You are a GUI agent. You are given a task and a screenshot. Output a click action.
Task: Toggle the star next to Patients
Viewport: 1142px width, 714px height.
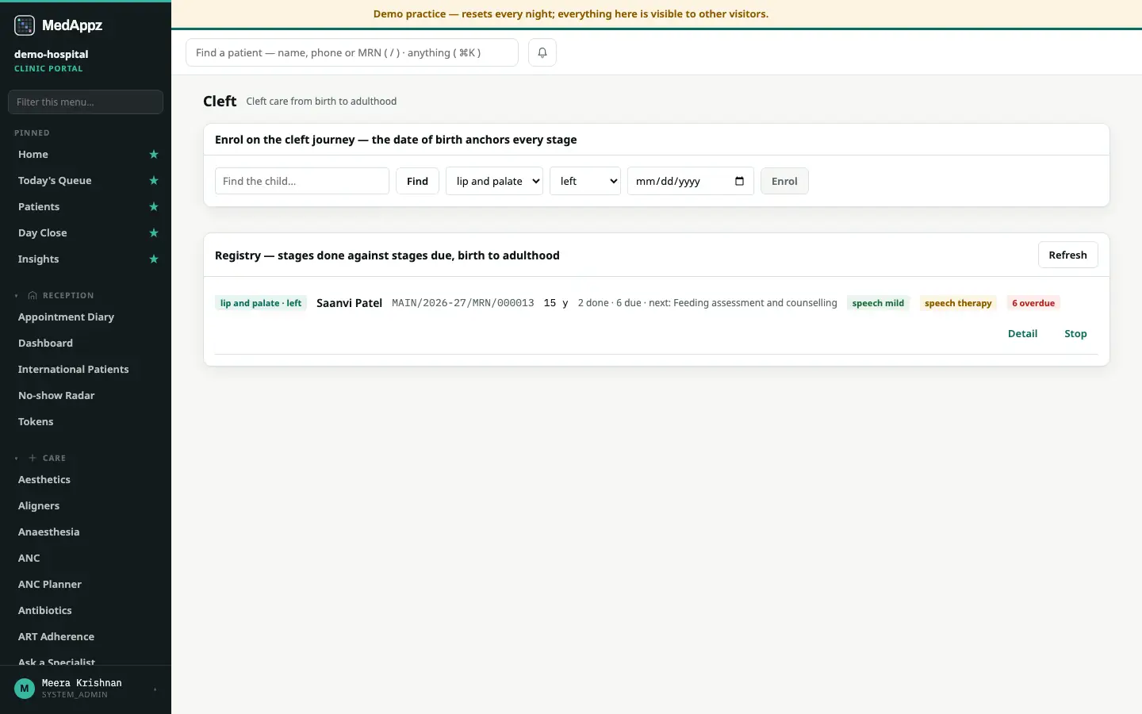[x=154, y=207]
